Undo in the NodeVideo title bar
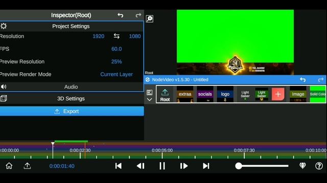Viewport: 327px width, 183px height. [302, 80]
